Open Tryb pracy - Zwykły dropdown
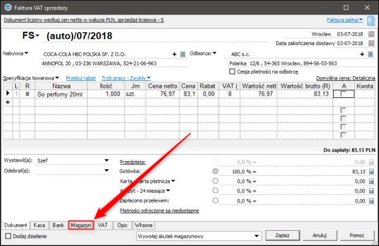The image size is (379, 246). pyautogui.click(x=126, y=78)
